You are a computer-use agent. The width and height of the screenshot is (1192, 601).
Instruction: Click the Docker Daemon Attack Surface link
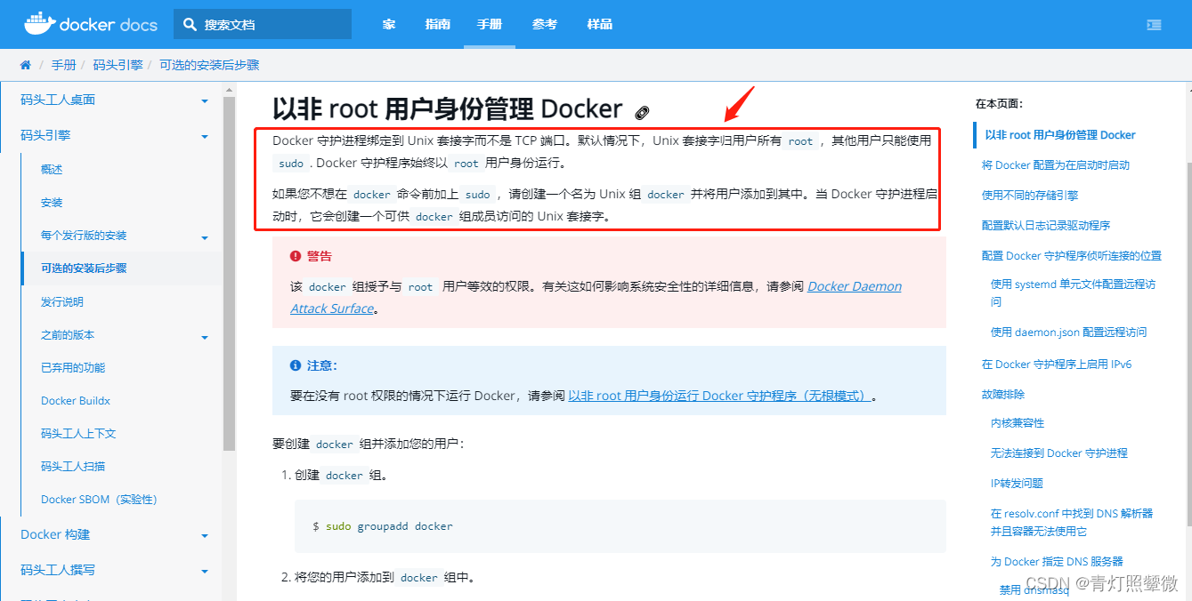point(596,297)
